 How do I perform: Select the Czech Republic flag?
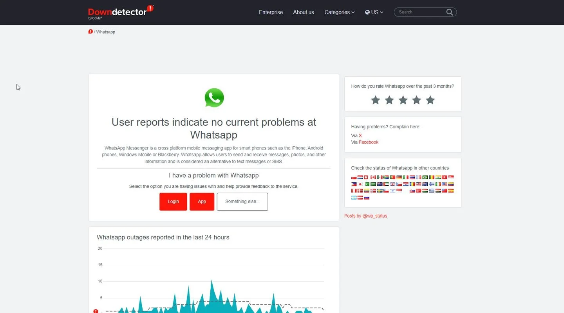399,184
